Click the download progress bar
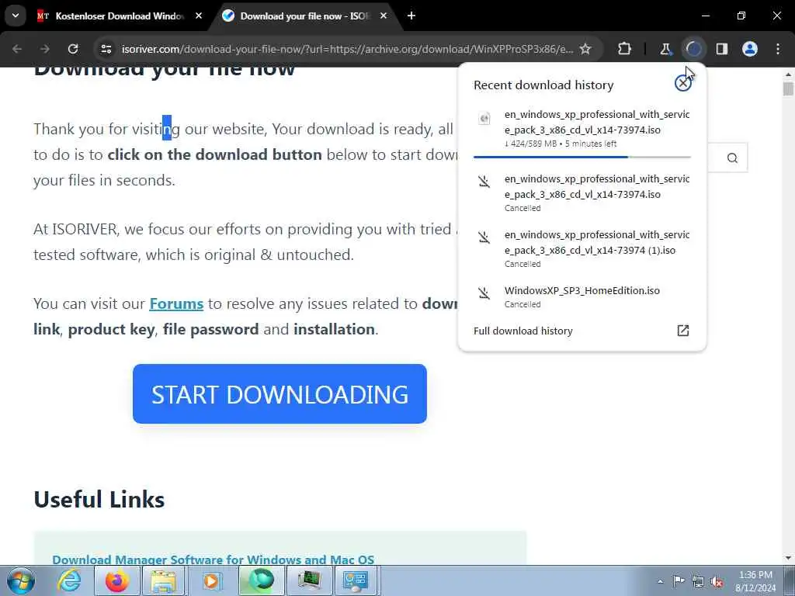 click(581, 157)
